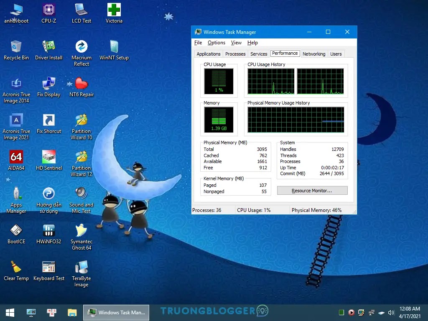428x321 pixels.
Task: Click the status bar text Processes: 36
Action: coord(206,210)
